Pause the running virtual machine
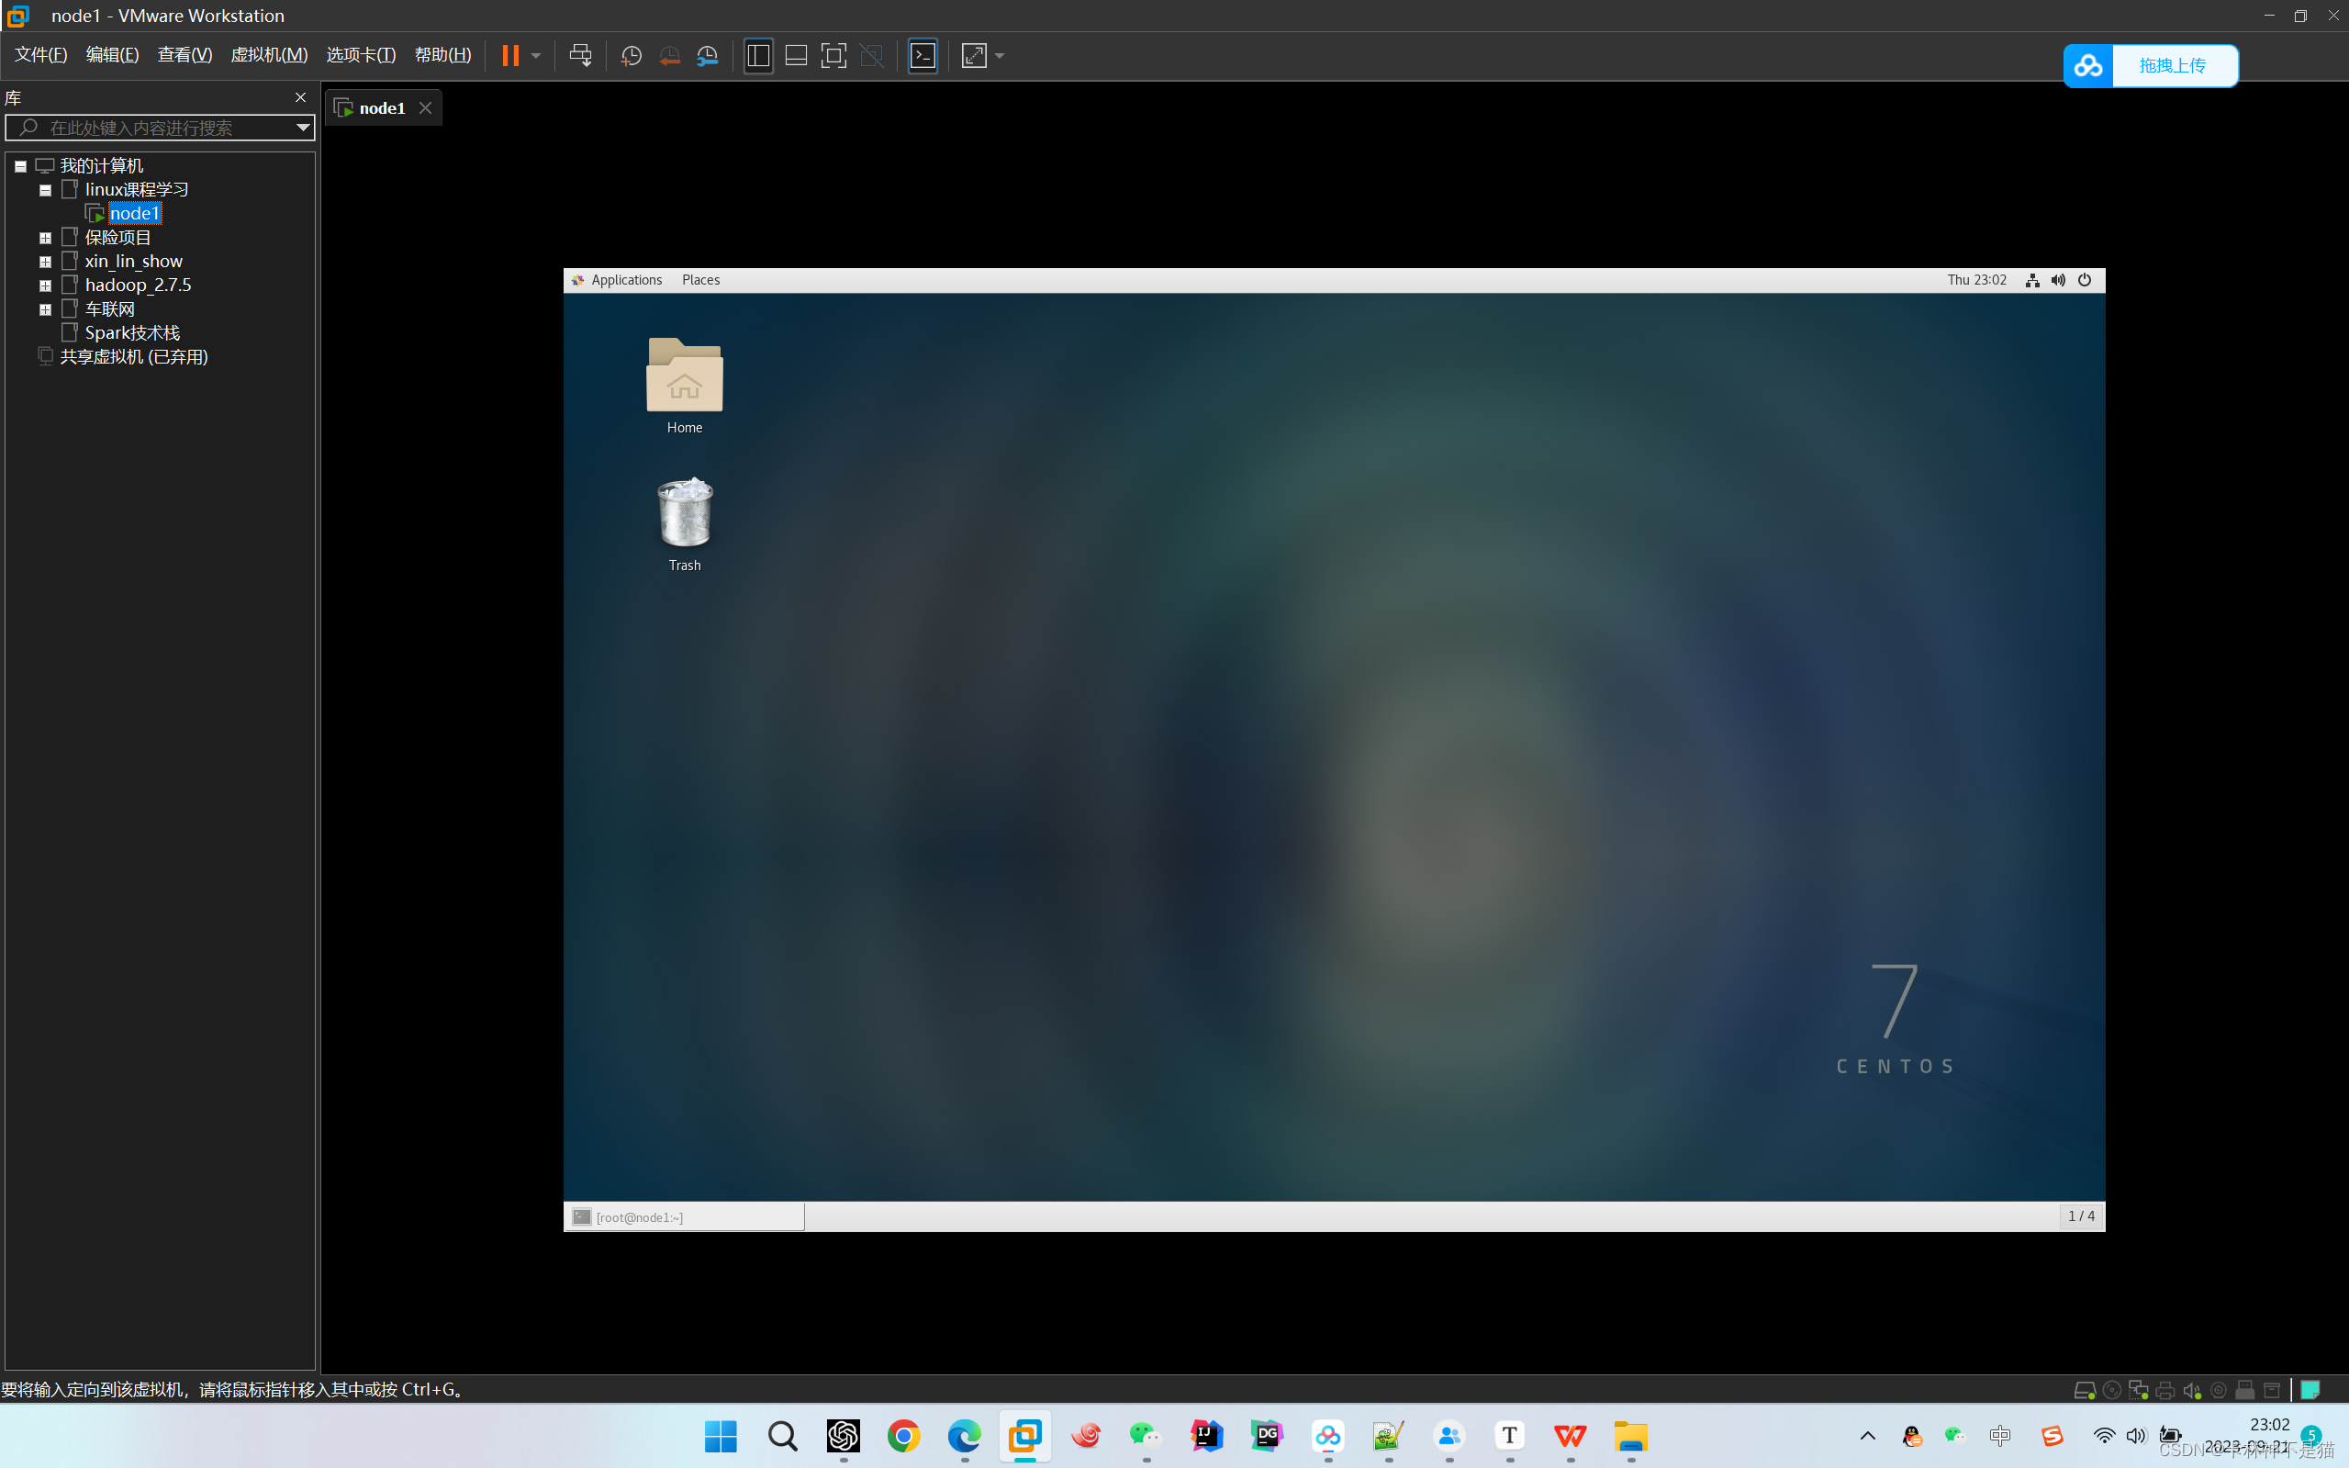2349x1468 pixels. click(x=509, y=55)
